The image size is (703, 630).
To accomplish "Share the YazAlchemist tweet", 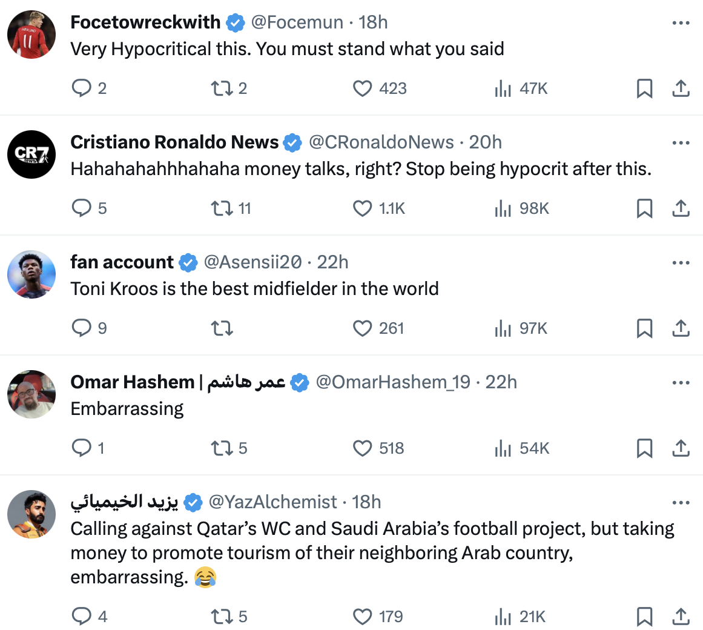I will point(681,617).
